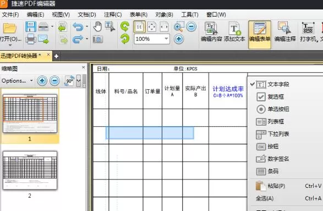This screenshot has width=323, height=211.
Task: Select the 添加文本 tool
Action: [x=234, y=32]
